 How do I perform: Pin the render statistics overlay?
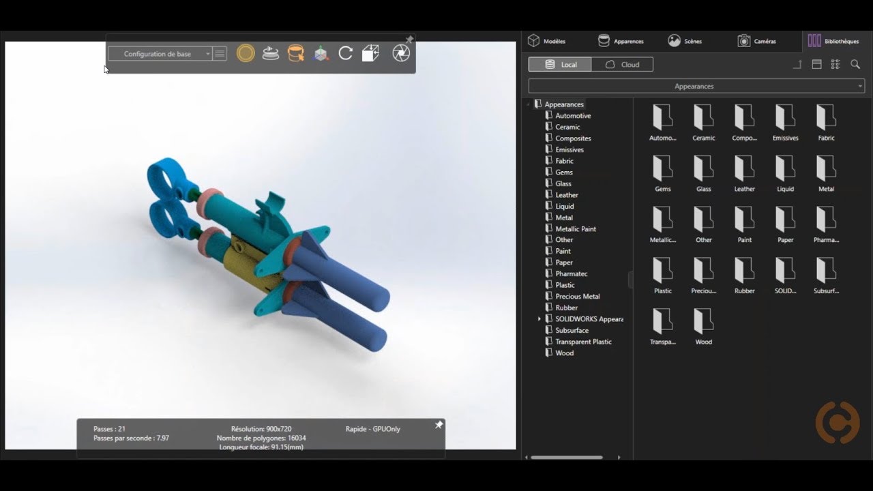coord(439,425)
